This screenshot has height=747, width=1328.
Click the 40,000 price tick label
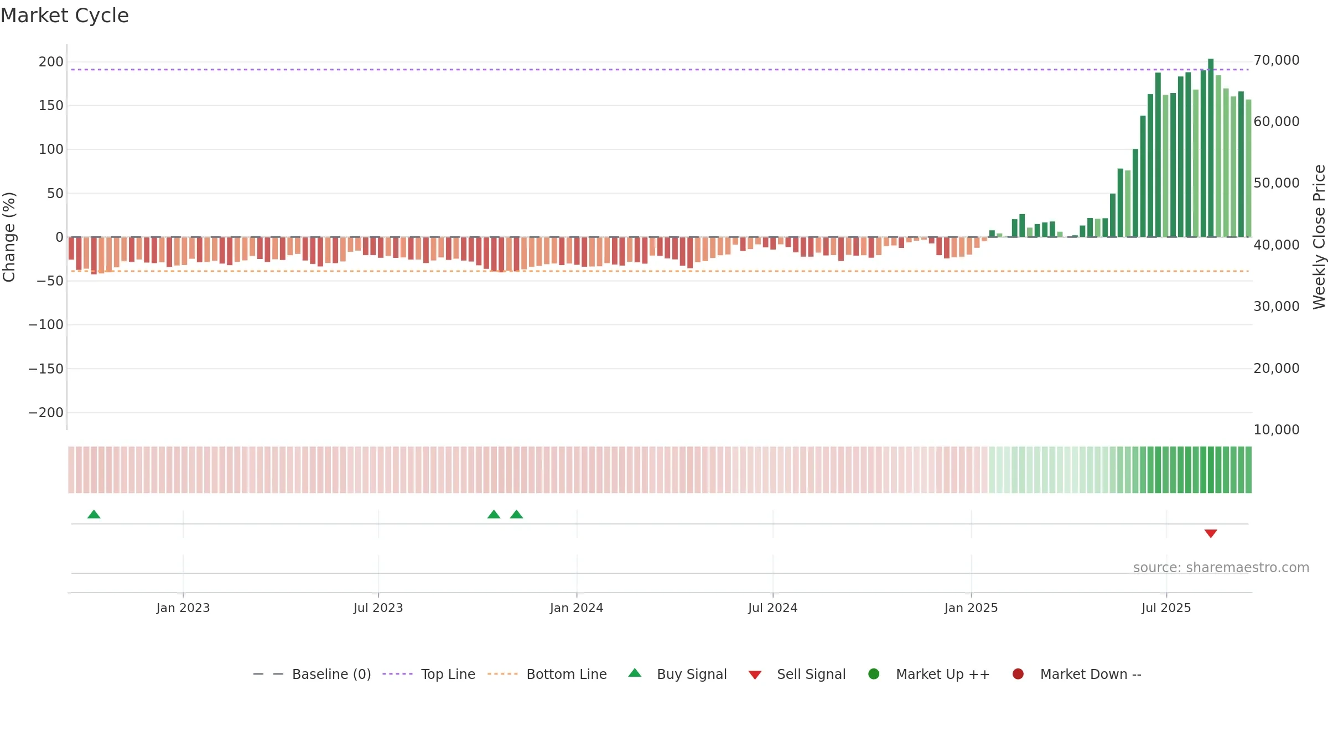[1277, 245]
